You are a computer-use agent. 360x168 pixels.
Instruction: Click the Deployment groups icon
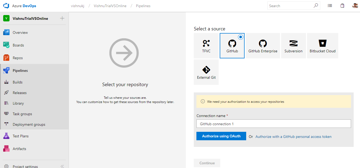coord(7,124)
